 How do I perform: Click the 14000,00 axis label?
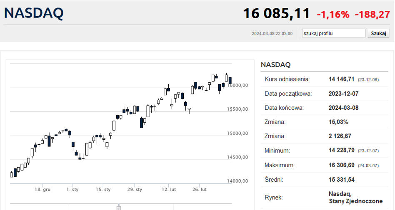(x=237, y=181)
